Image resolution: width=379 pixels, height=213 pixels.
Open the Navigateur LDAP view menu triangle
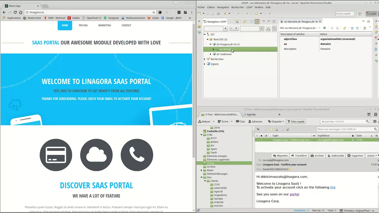pos(264,21)
